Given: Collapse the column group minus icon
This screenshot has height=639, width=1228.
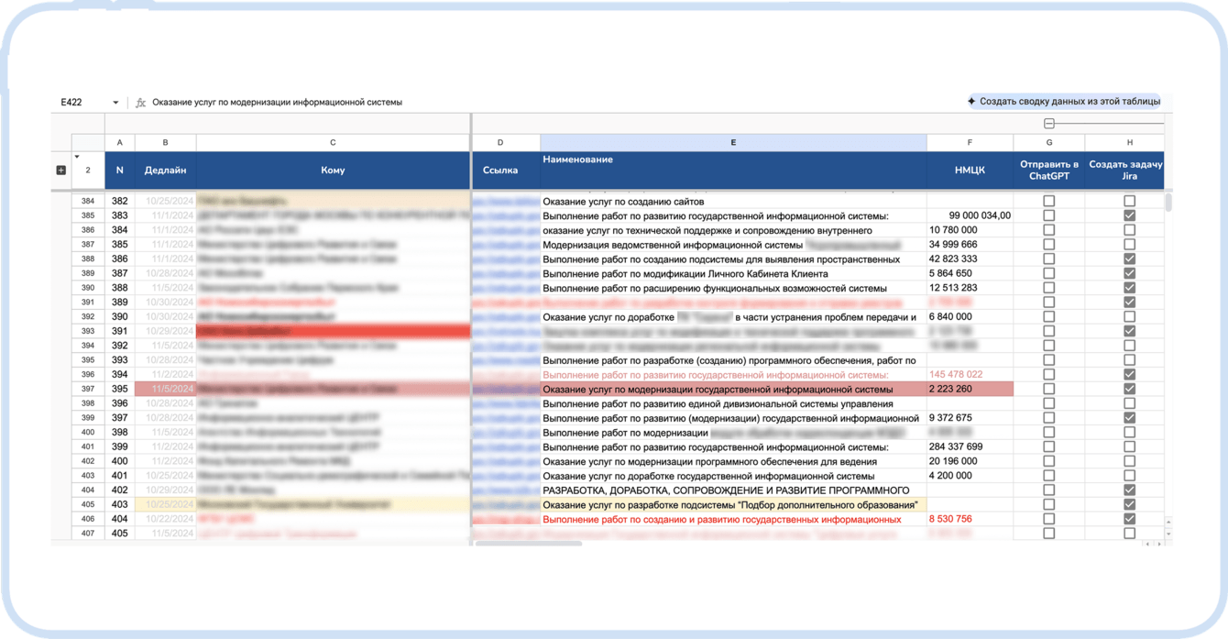Looking at the screenshot, I should click(x=1049, y=123).
